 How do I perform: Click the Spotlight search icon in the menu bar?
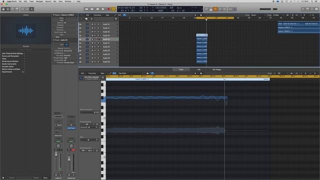click(312, 1)
